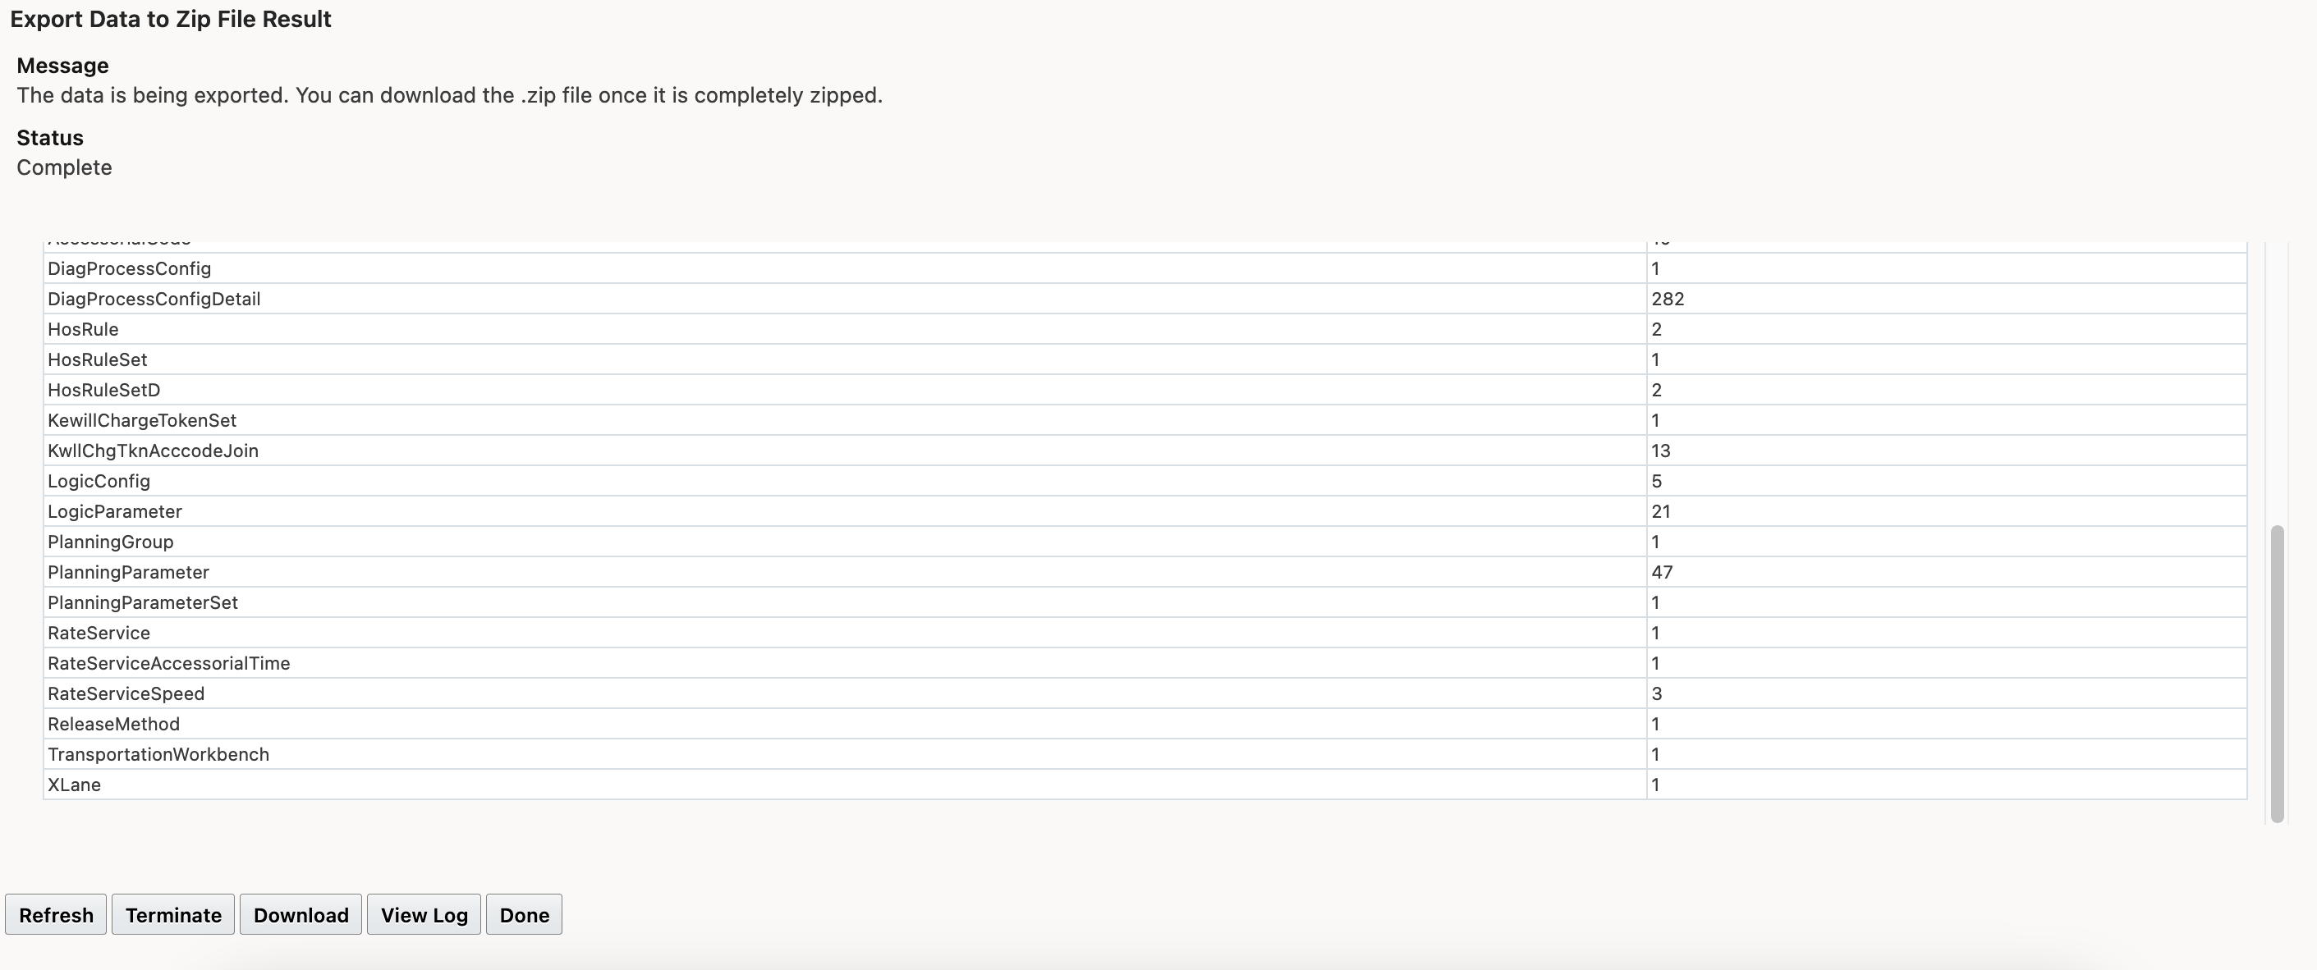Open the View Log button

coord(424,914)
